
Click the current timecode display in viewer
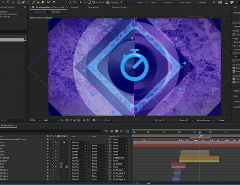tap(108, 120)
